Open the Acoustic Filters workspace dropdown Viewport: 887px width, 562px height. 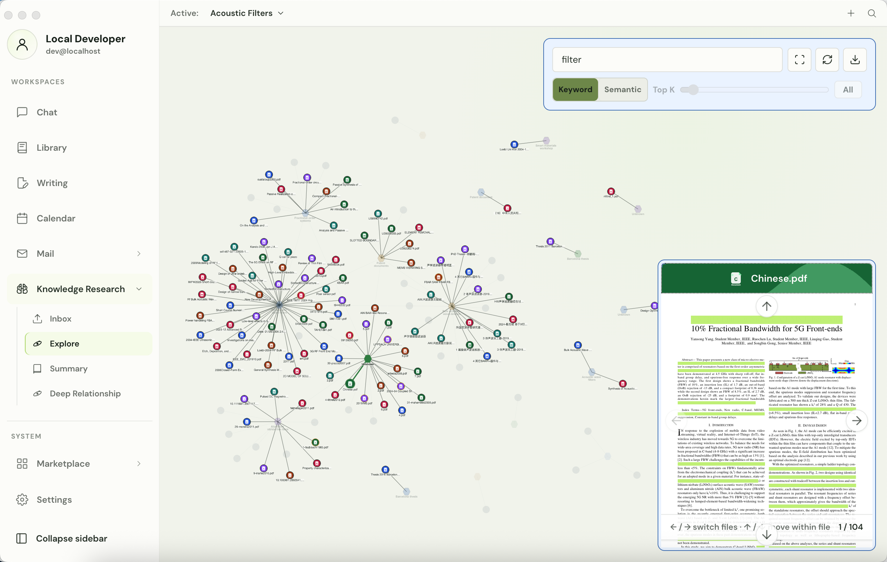(x=247, y=13)
